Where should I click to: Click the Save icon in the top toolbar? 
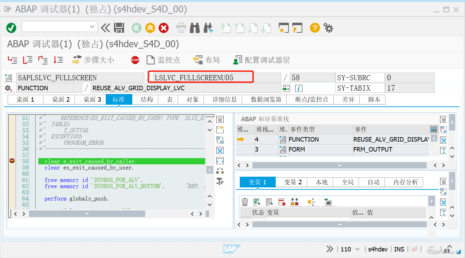119,28
